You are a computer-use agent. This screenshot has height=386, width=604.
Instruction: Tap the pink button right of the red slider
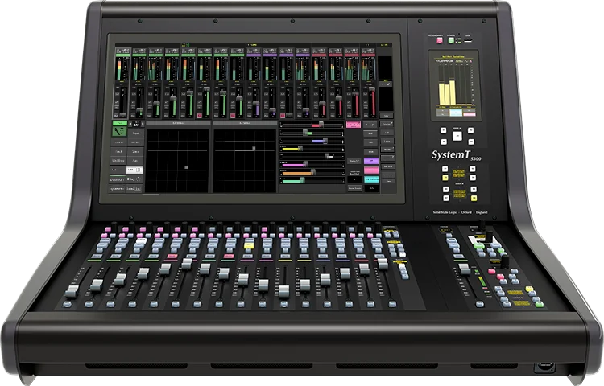[354, 125]
